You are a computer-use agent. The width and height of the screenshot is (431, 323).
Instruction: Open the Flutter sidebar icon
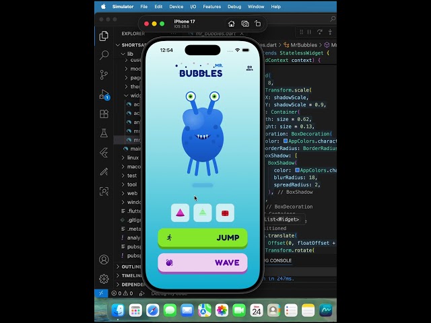tap(104, 153)
